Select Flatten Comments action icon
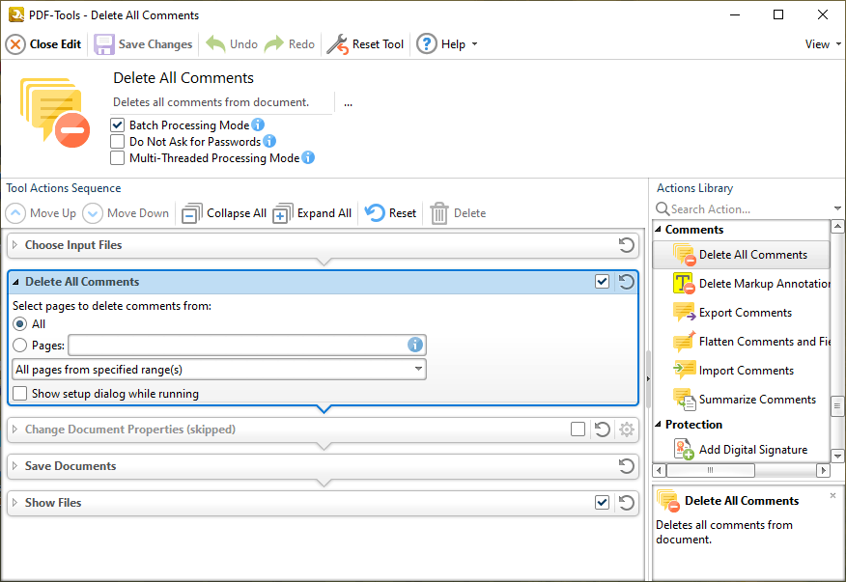The height and width of the screenshot is (582, 846). (684, 342)
